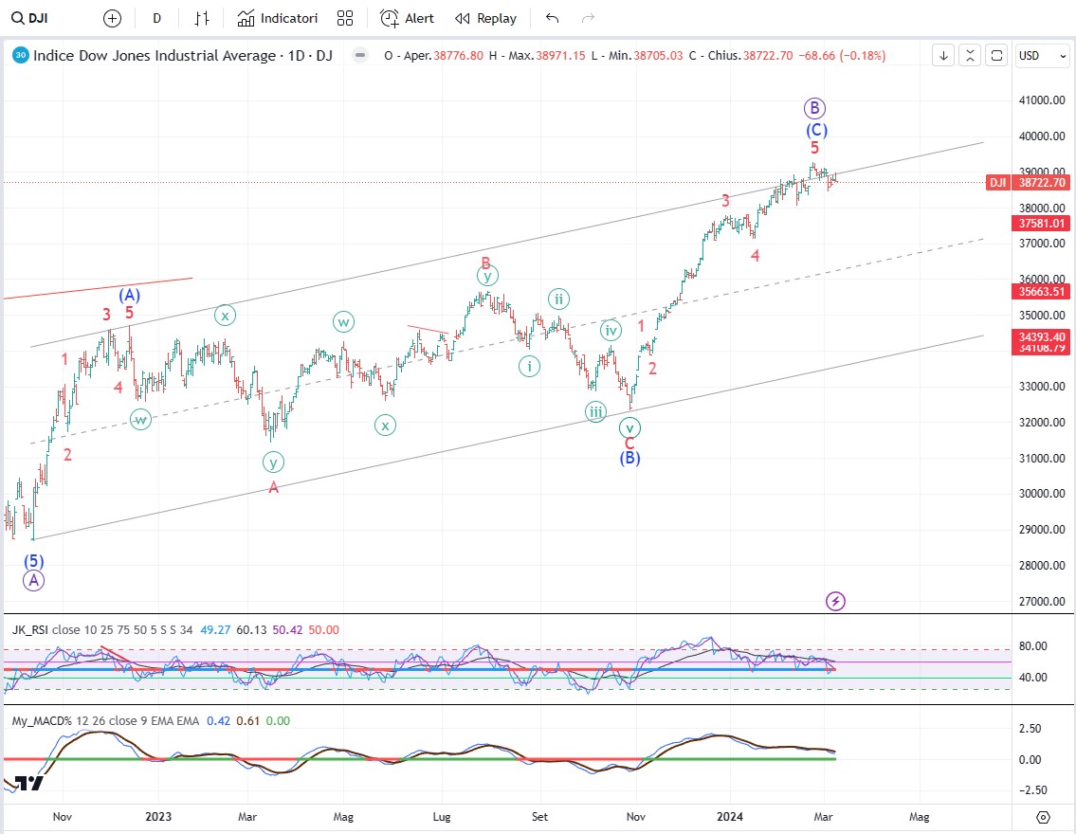Click the Dow Jones symbol logo badge

click(x=21, y=56)
